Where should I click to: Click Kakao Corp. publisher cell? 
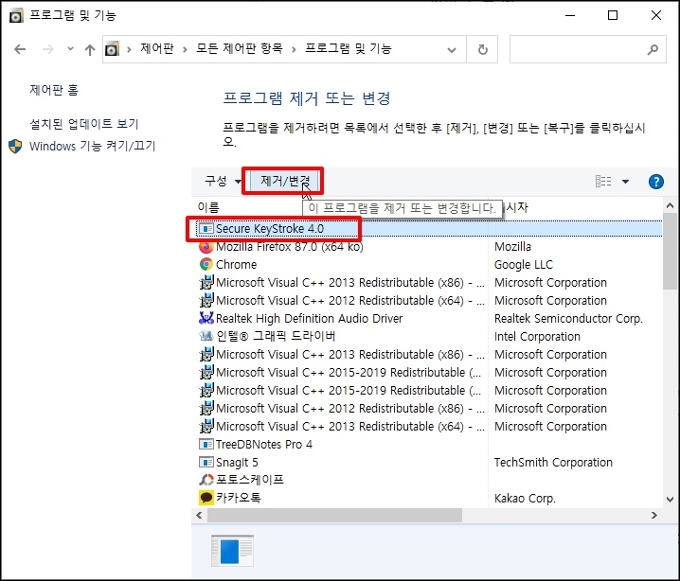coord(525,499)
